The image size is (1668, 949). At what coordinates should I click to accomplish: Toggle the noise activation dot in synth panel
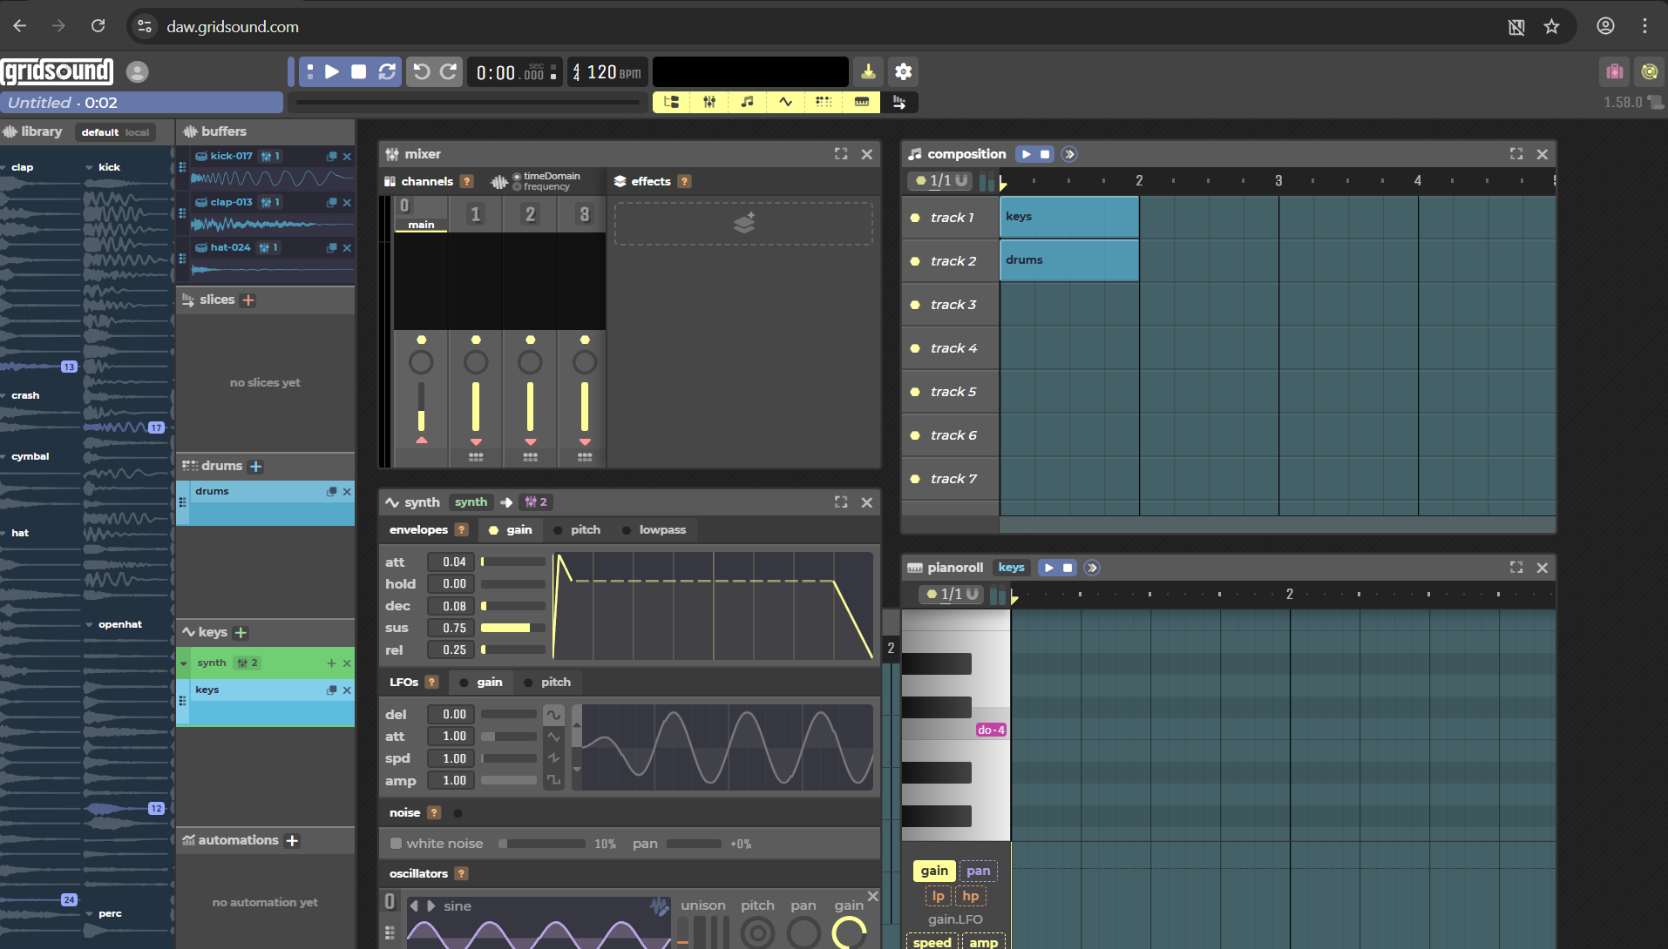click(x=458, y=812)
